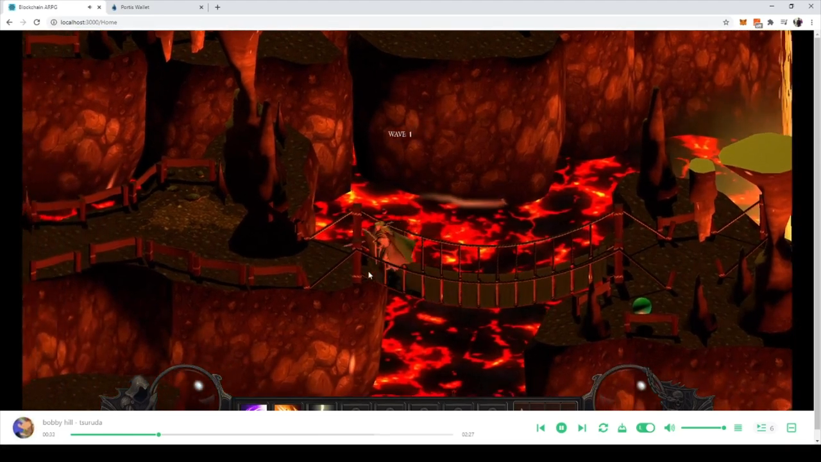Close the Portis Wallet tab
Viewport: 821px width, 462px height.
[x=201, y=7]
